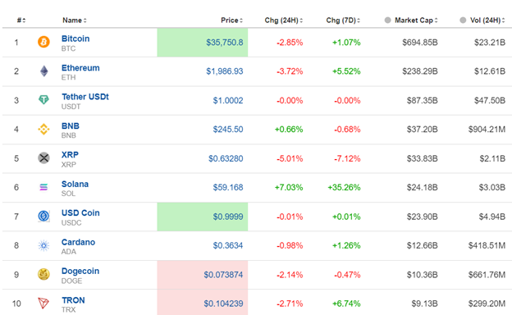Click the USD Coin blue logo icon

(43, 216)
